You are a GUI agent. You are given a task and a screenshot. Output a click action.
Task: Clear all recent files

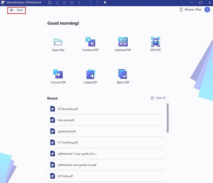(158, 98)
